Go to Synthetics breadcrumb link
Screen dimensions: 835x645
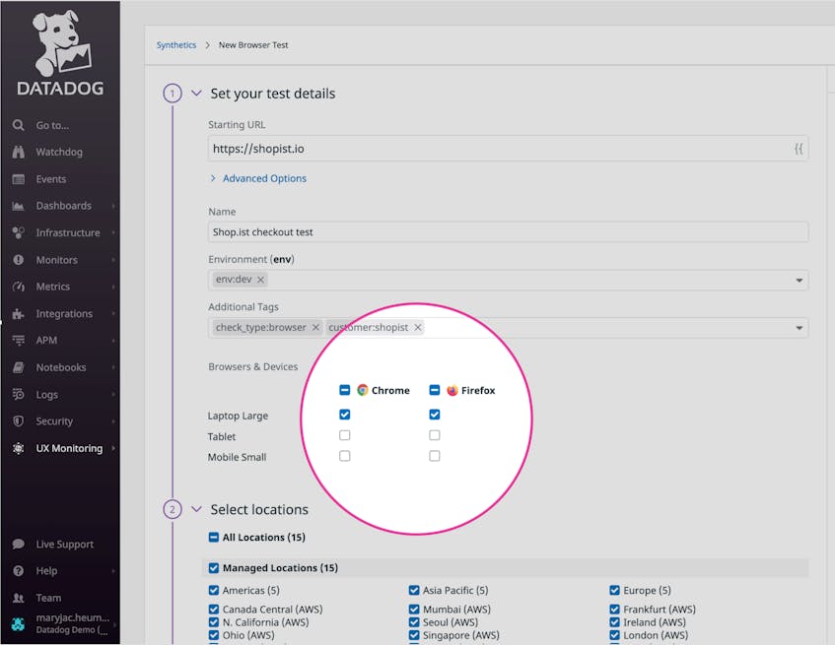click(176, 45)
